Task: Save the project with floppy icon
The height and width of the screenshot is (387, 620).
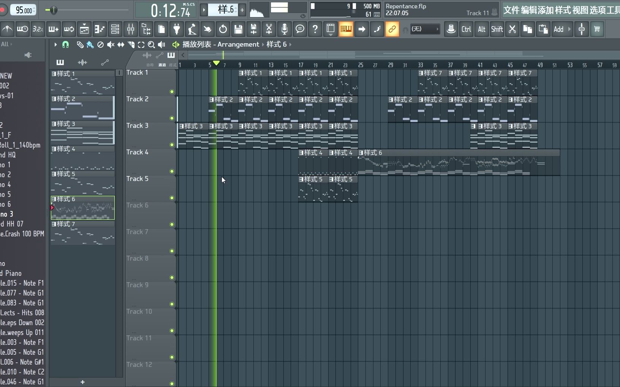Action: pyautogui.click(x=238, y=29)
